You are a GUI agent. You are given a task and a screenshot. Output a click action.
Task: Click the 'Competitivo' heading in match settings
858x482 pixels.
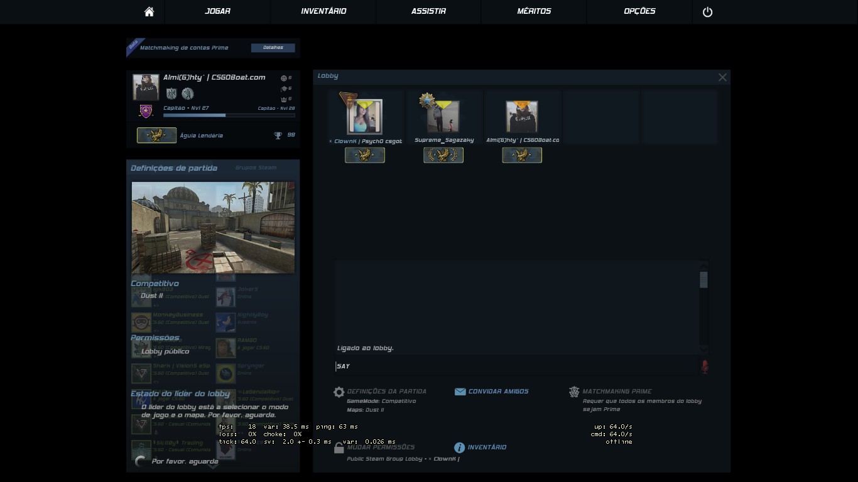pyautogui.click(x=155, y=284)
